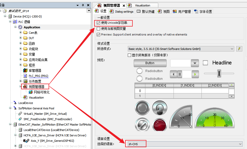Viewport: 247px width, 149px height.
Task: Click the SoftMotion General Axis Pool icon
Action: (x=15, y=108)
